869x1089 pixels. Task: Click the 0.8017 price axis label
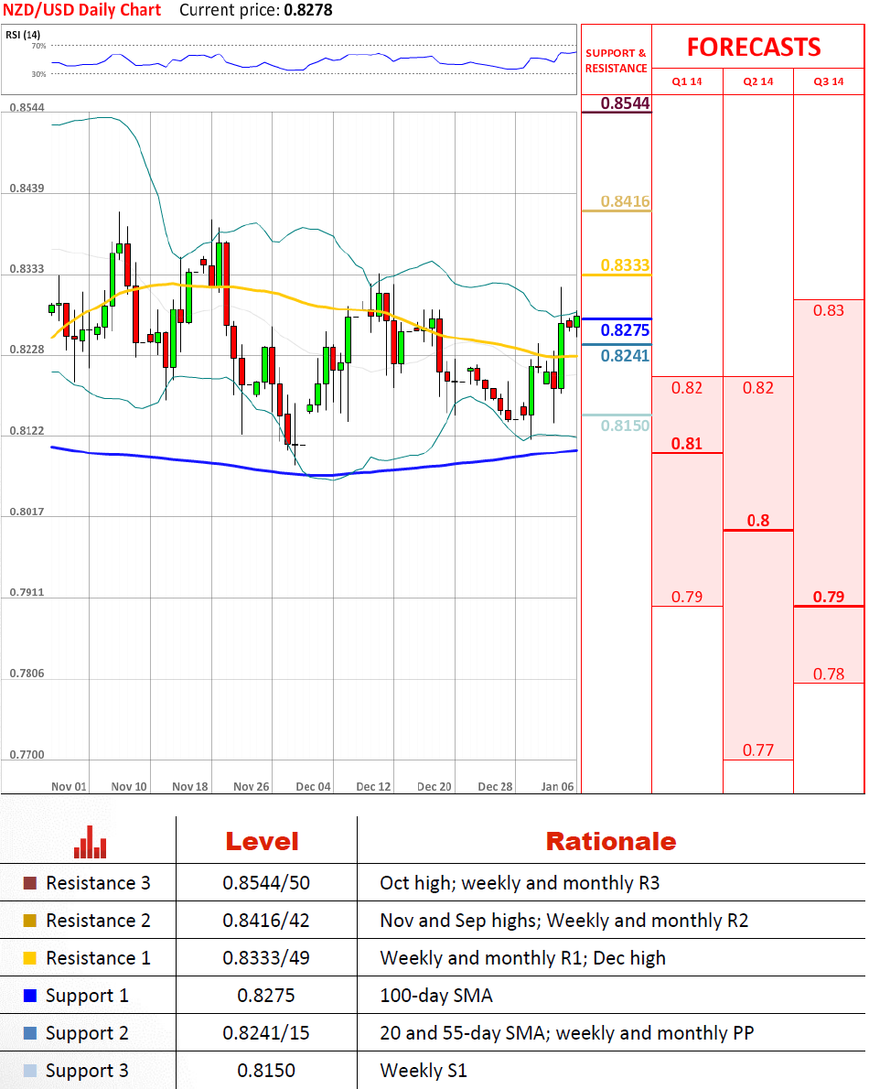(27, 512)
